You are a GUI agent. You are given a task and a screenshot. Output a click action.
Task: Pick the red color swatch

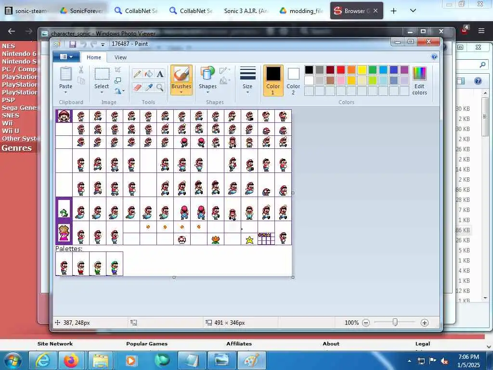(341, 70)
